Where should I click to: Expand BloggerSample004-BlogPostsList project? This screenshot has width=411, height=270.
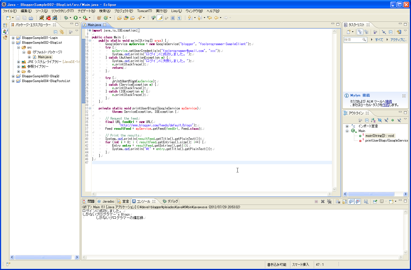13,81
